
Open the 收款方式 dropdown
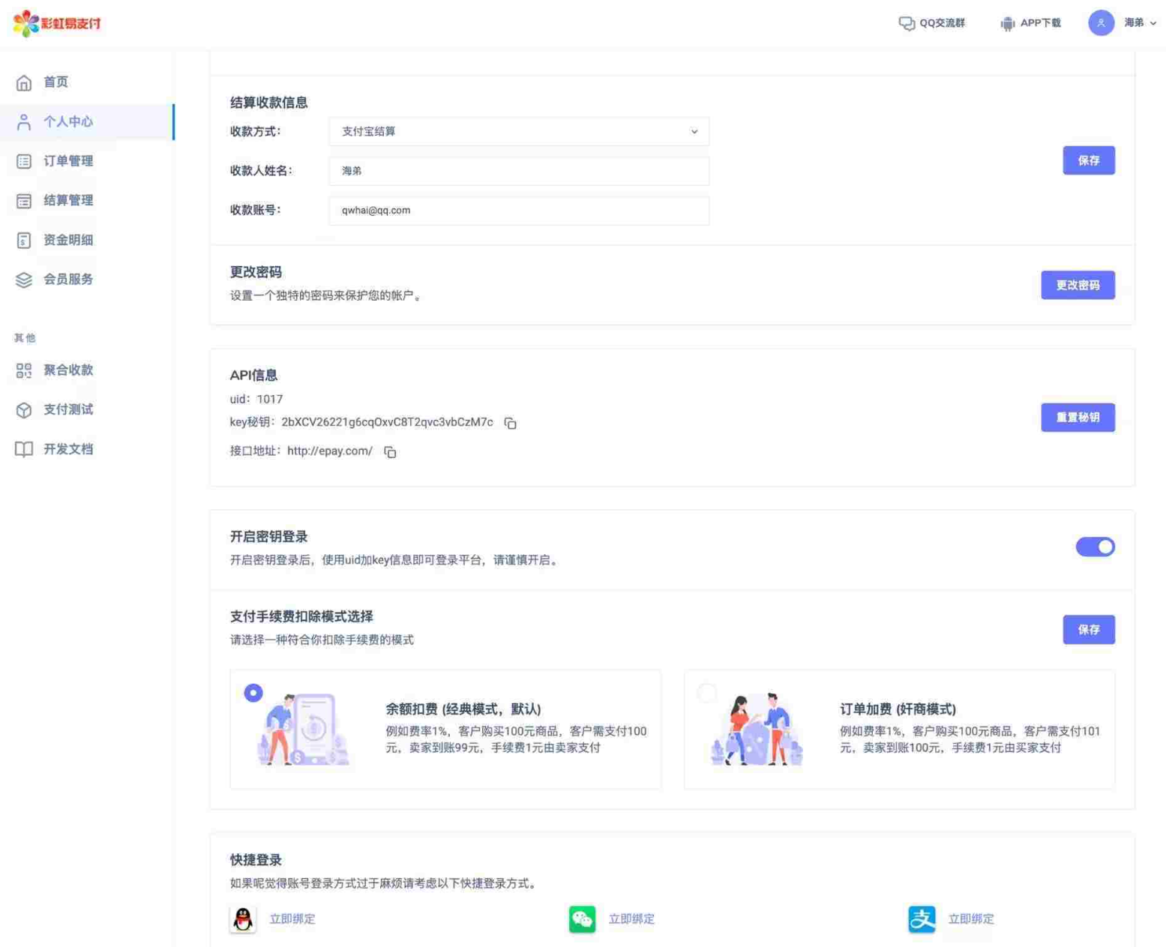pyautogui.click(x=519, y=132)
